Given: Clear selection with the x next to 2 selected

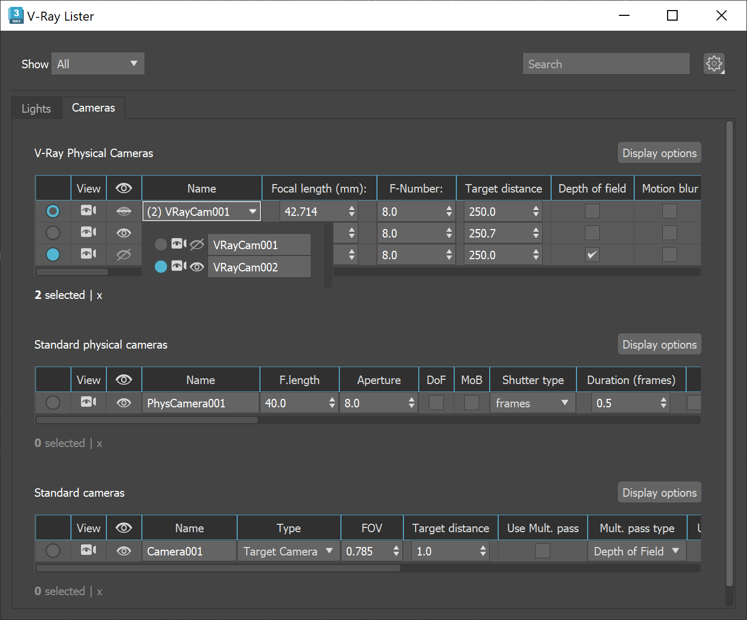Looking at the screenshot, I should pos(99,295).
